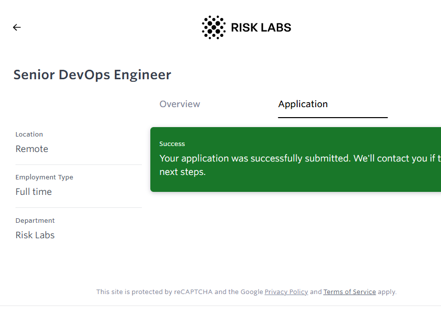Click the Remote location value

32,149
